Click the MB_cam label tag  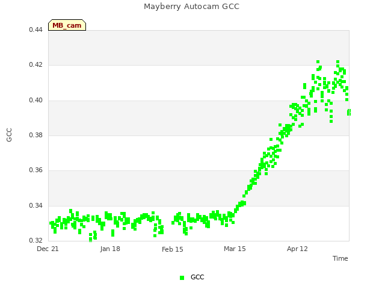tap(67, 25)
